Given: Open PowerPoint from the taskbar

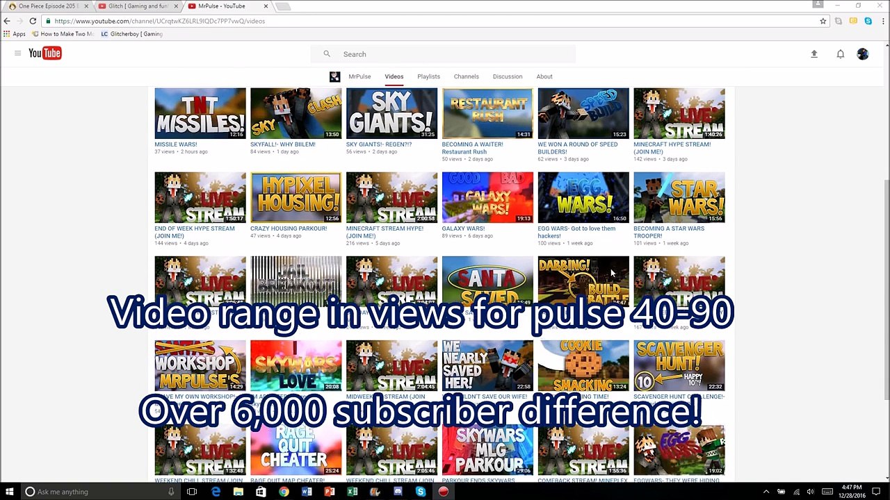Looking at the screenshot, I should [330, 492].
